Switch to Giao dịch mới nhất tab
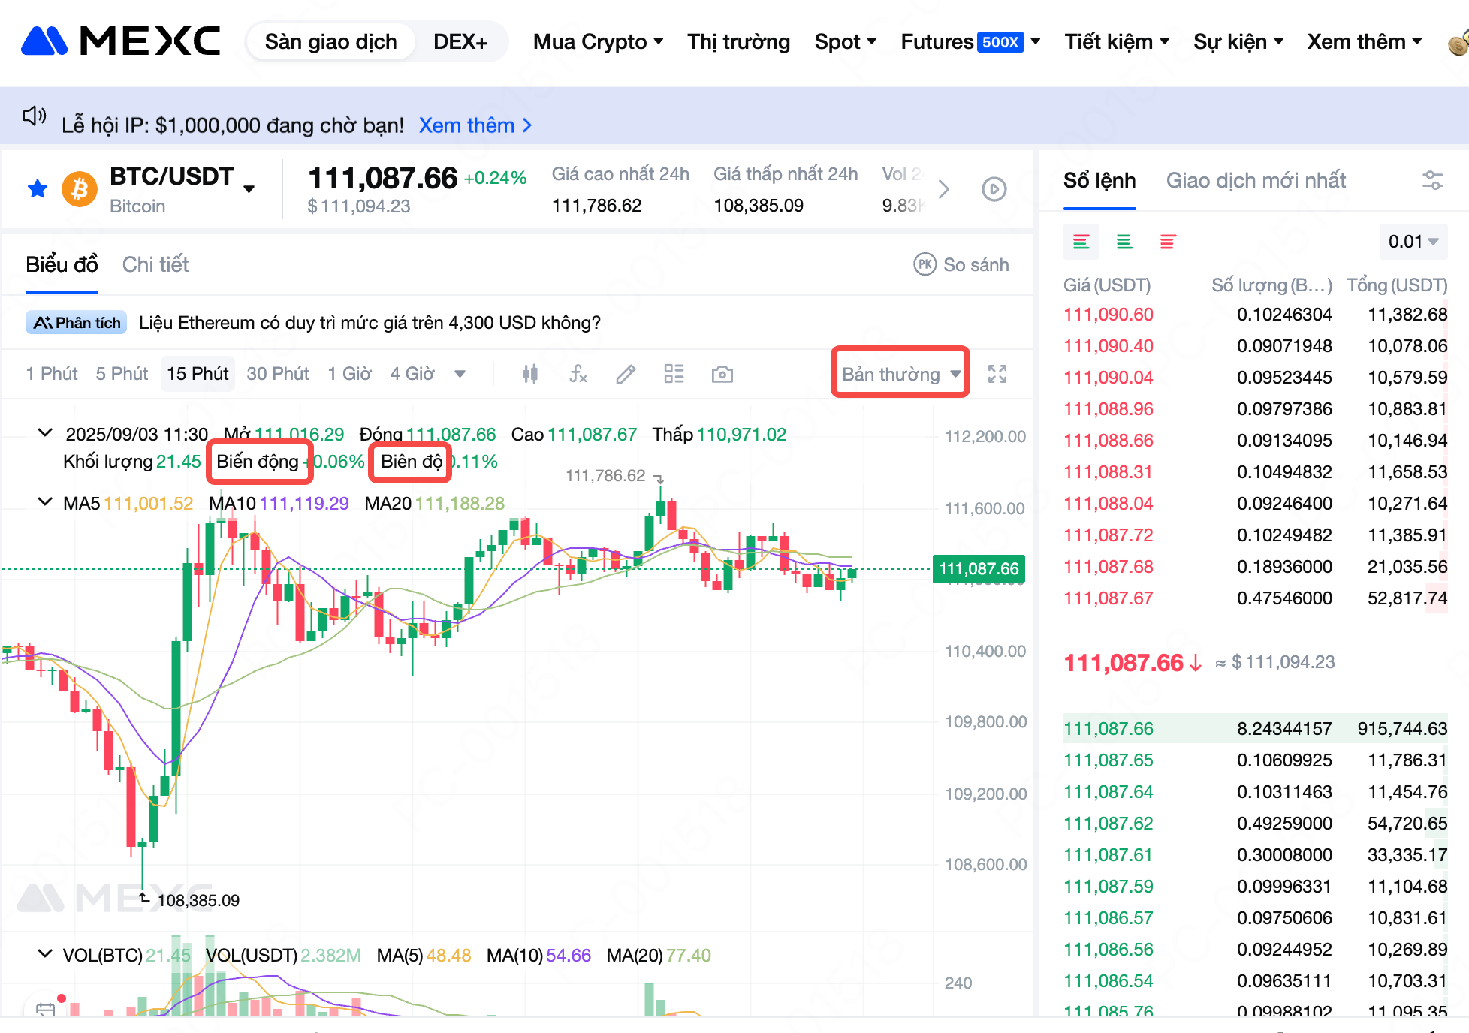Image resolution: width=1469 pixels, height=1033 pixels. click(x=1256, y=180)
